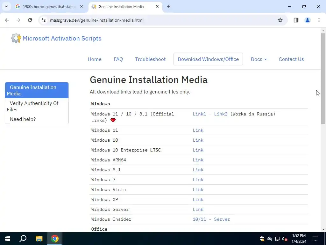The image size is (326, 245).
Task: Open the Windows Start menu
Action: tap(8, 239)
